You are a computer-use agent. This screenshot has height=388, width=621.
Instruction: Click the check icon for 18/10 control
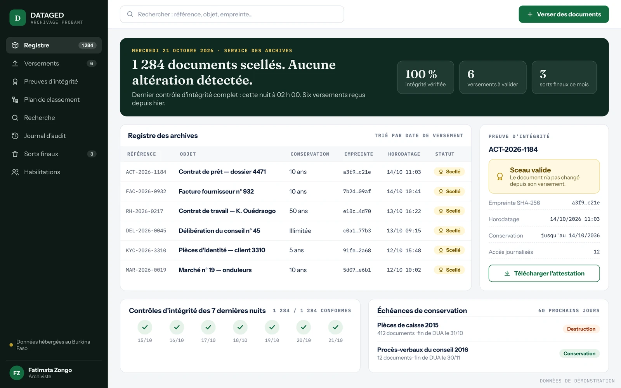point(240,327)
